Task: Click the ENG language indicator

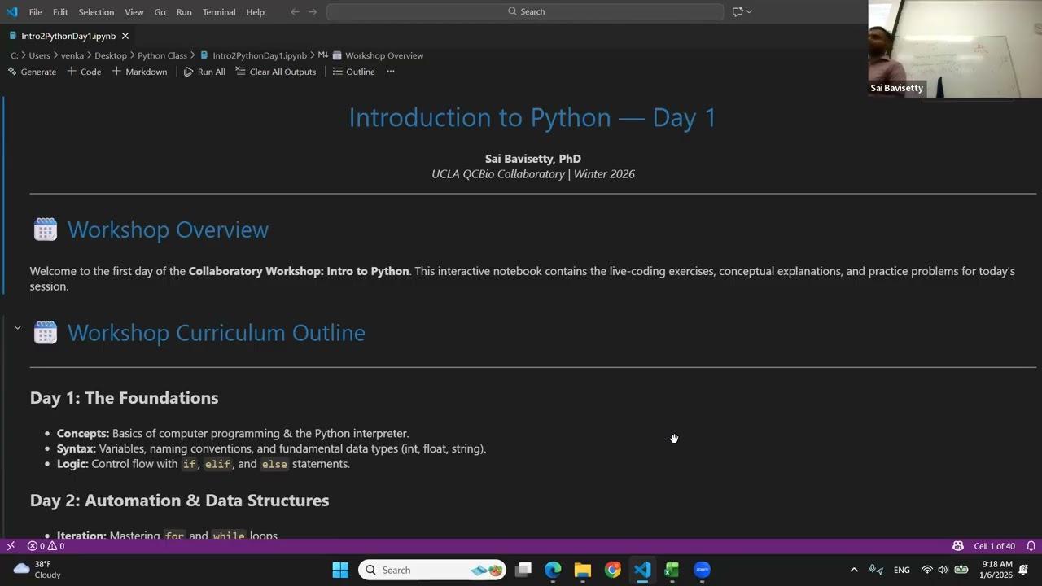Action: [902, 570]
